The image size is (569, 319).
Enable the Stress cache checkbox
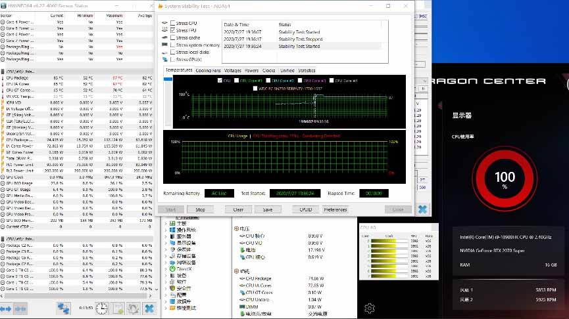173,37
